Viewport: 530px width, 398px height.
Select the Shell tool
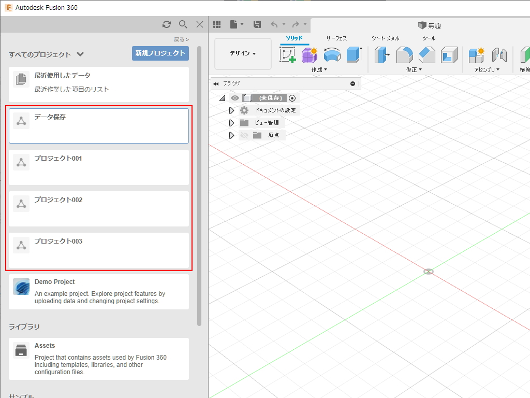coord(449,55)
